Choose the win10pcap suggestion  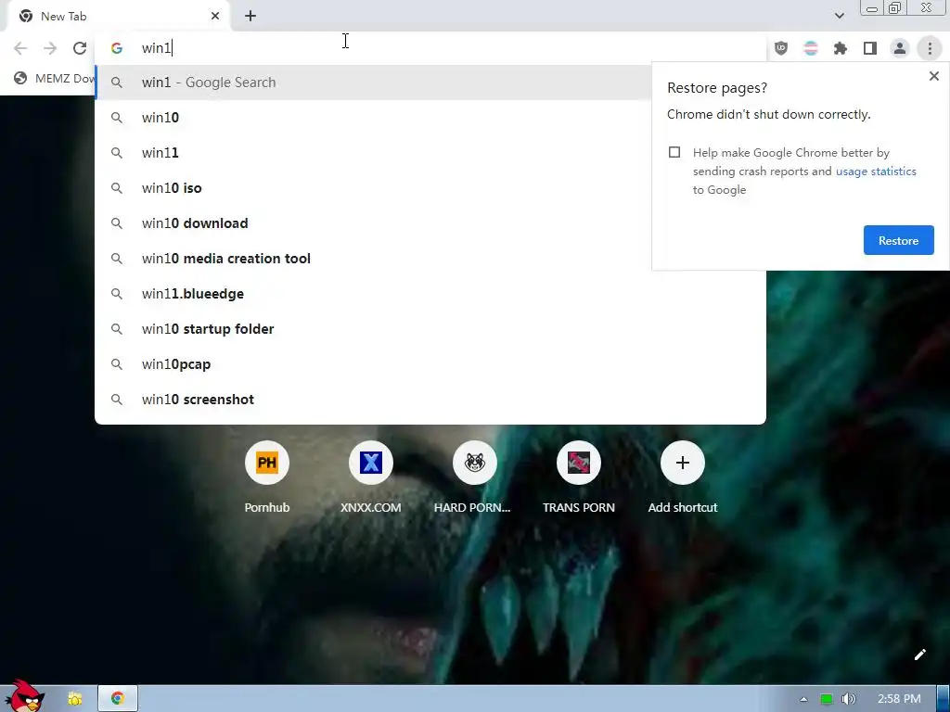430,364
